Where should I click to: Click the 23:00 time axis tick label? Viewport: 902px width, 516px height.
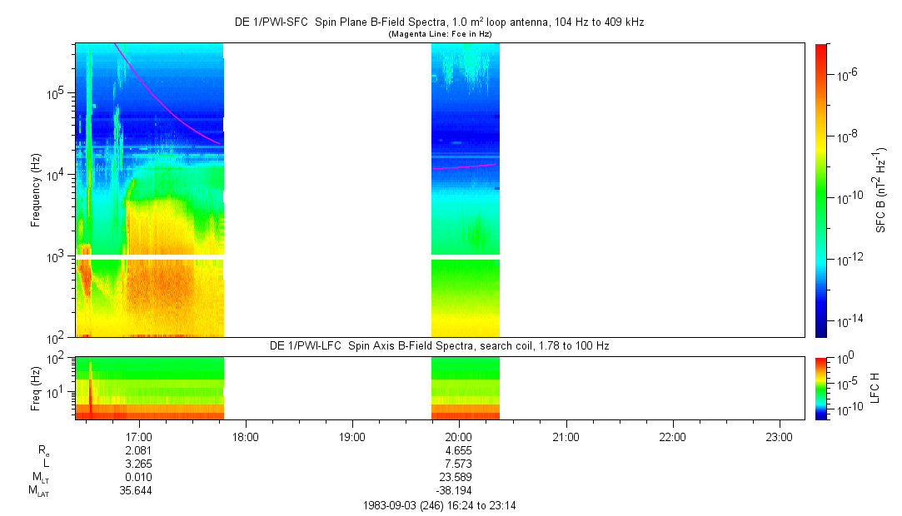[779, 435]
